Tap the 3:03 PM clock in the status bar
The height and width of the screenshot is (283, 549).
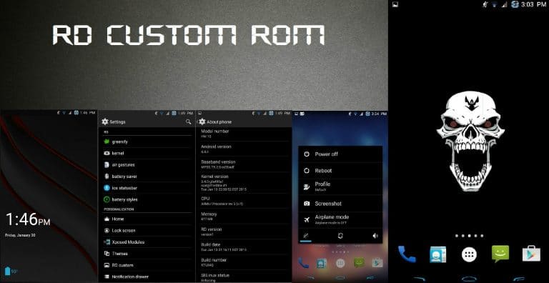(533, 4)
